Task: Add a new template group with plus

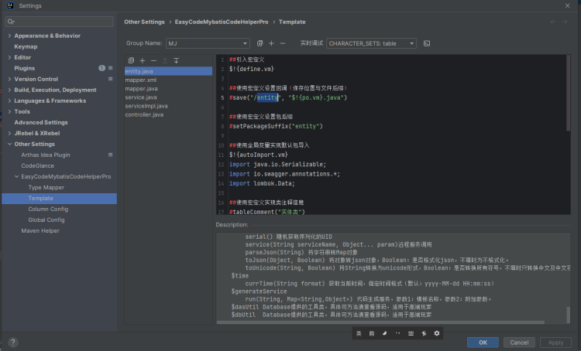Action: (271, 43)
